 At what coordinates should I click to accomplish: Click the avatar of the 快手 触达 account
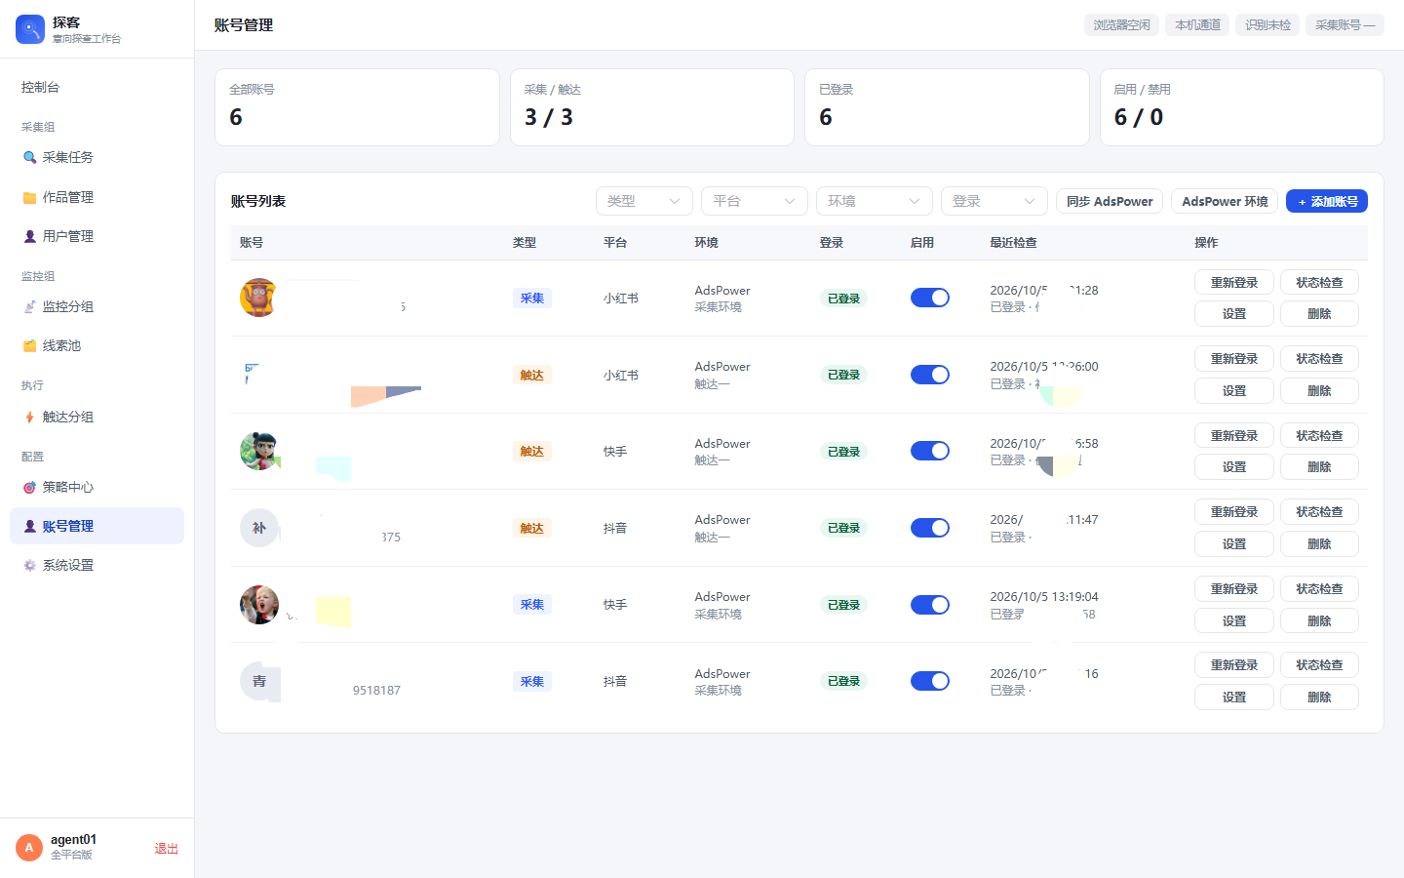(x=259, y=451)
